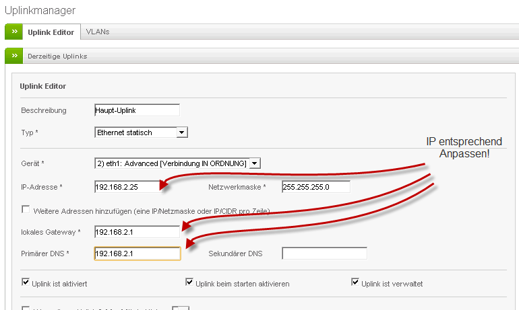Click the Primärer DNS input field
Screen dimensions: 519x310
click(x=137, y=254)
